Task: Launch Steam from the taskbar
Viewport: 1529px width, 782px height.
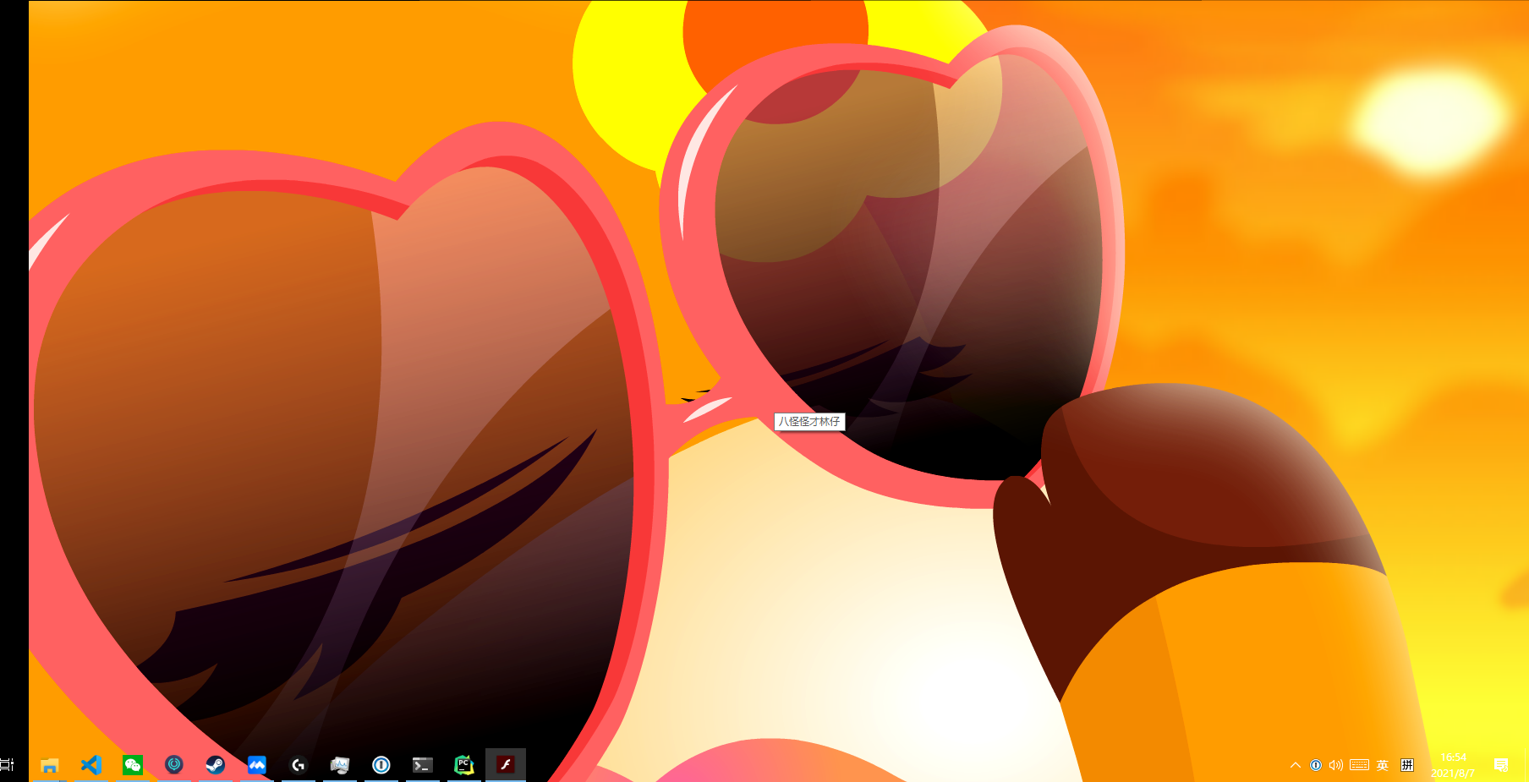Action: pos(215,765)
